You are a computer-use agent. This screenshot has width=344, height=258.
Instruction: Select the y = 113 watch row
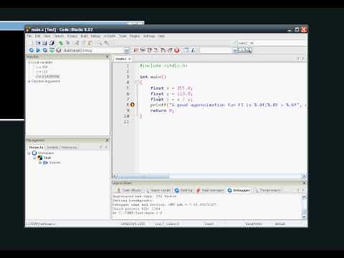pos(42,72)
